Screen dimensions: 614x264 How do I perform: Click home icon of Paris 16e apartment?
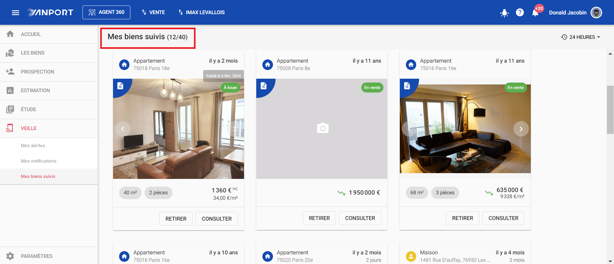411,65
